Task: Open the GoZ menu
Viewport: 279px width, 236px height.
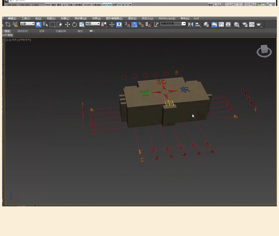Action: [x=196, y=18]
